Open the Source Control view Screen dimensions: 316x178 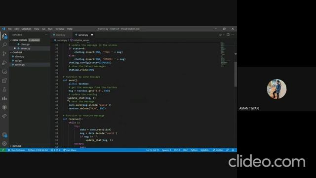(x=4, y=54)
